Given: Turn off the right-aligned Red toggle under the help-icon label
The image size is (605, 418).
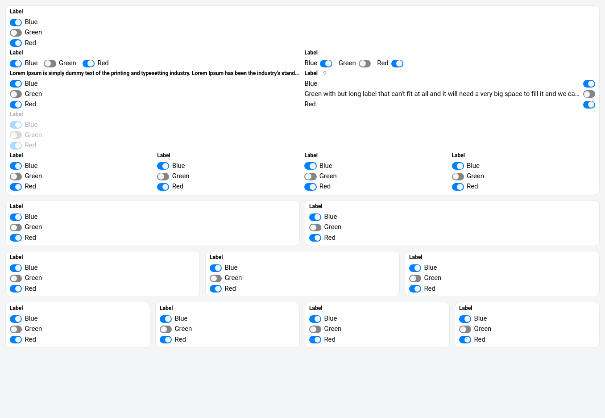Looking at the screenshot, I should click(589, 104).
